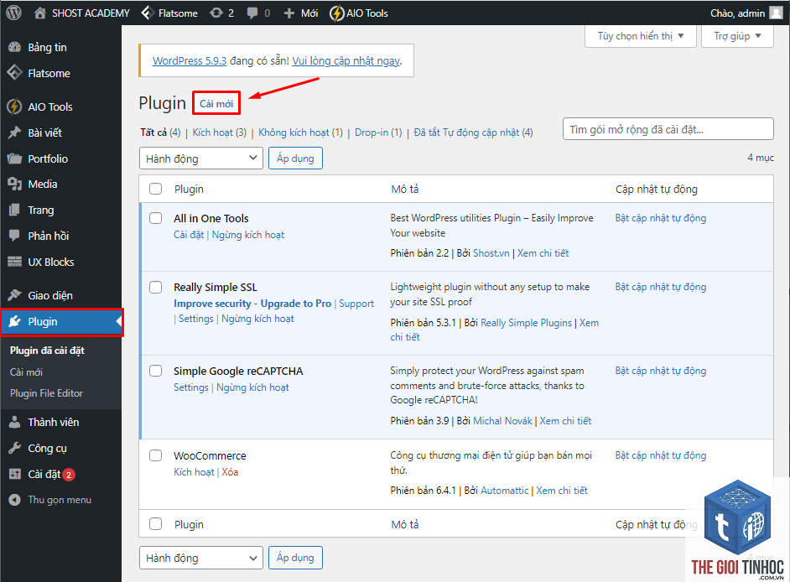
Task: Delete WooCommerce via Xóa link
Action: [x=230, y=471]
